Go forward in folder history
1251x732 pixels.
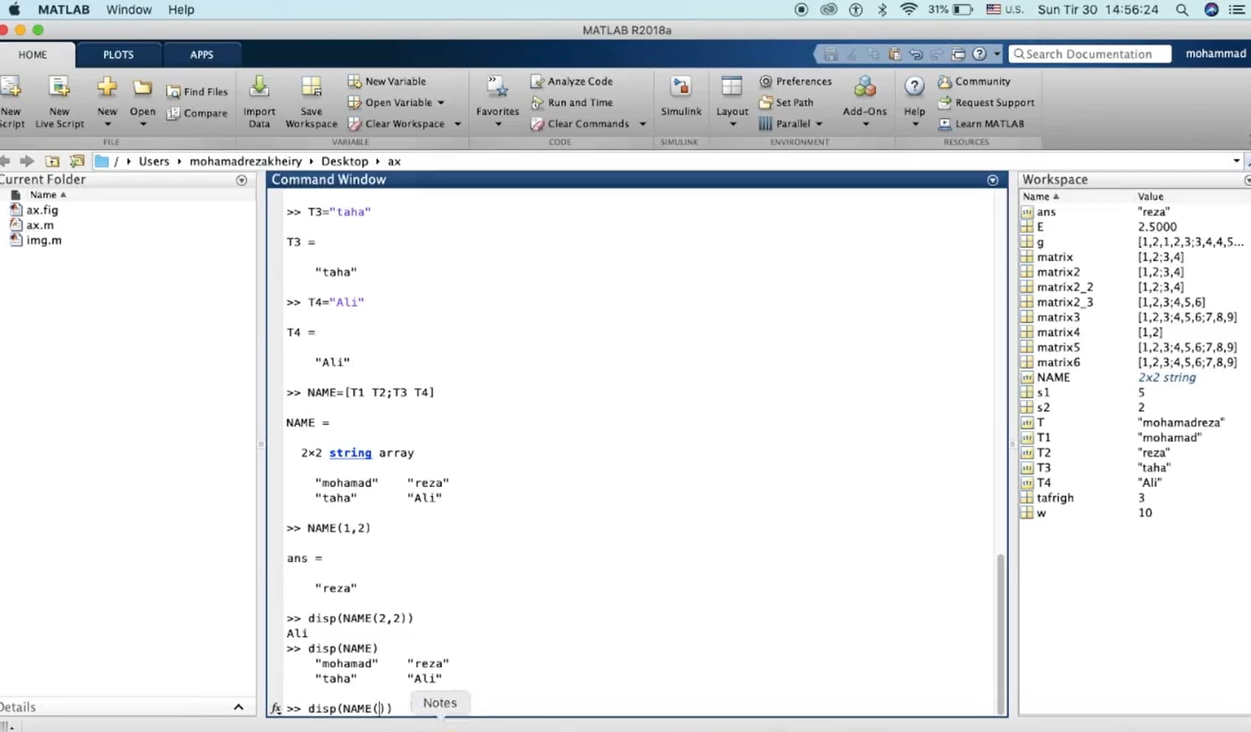[27, 161]
